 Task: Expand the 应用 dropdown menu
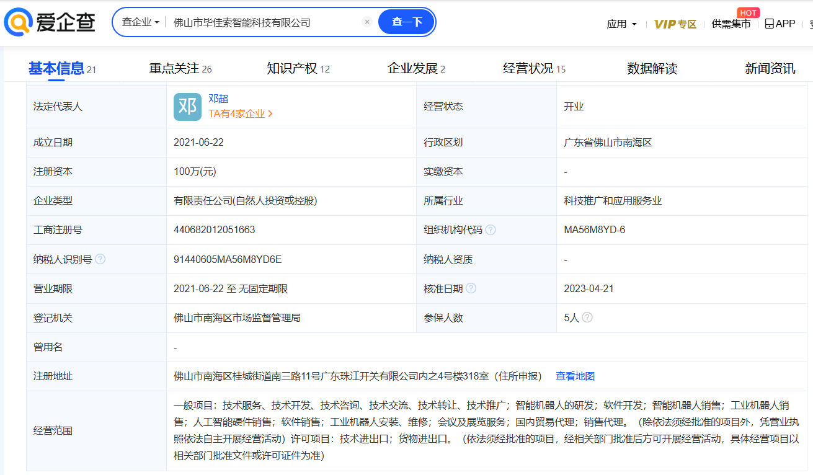click(x=622, y=24)
